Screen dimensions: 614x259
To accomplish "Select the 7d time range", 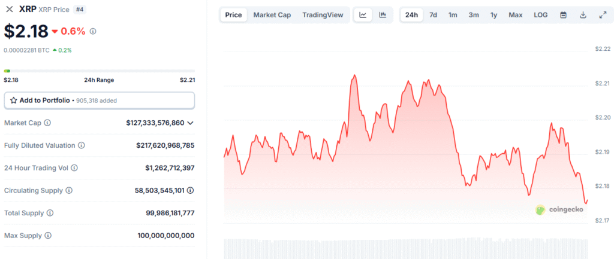I will (433, 15).
